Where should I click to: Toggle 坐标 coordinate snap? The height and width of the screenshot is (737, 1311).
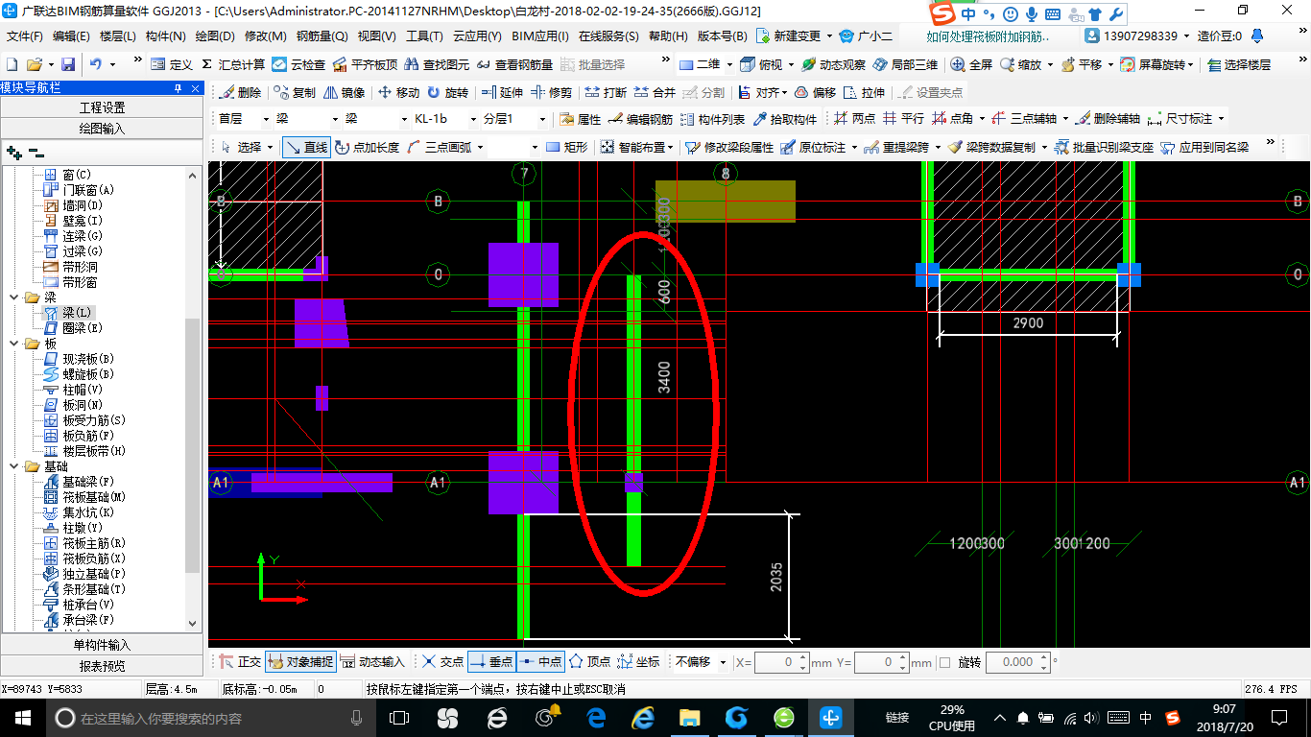tap(639, 662)
